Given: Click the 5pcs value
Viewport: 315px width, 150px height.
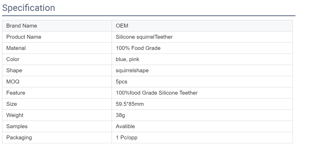Looking at the screenshot, I should click(x=122, y=82).
